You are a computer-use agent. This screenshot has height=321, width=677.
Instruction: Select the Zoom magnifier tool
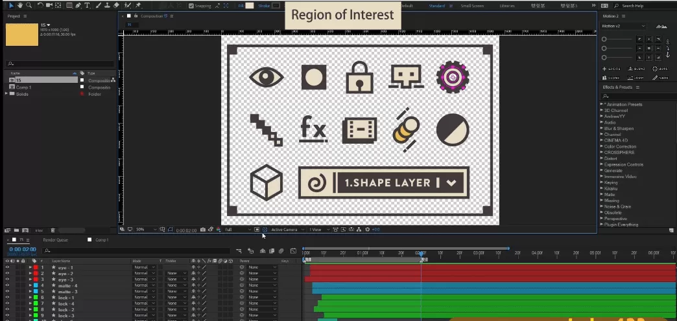click(29, 5)
